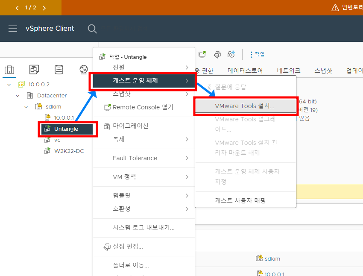Click the Datacenter building icon
Image resolution: width=363 pixels, height=276 pixels.
[x=30, y=95]
